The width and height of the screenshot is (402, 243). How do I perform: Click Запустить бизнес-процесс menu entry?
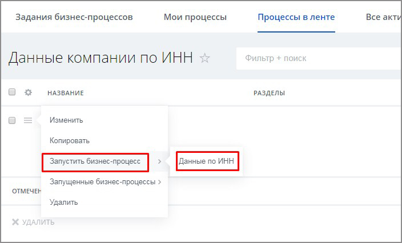[x=95, y=161]
